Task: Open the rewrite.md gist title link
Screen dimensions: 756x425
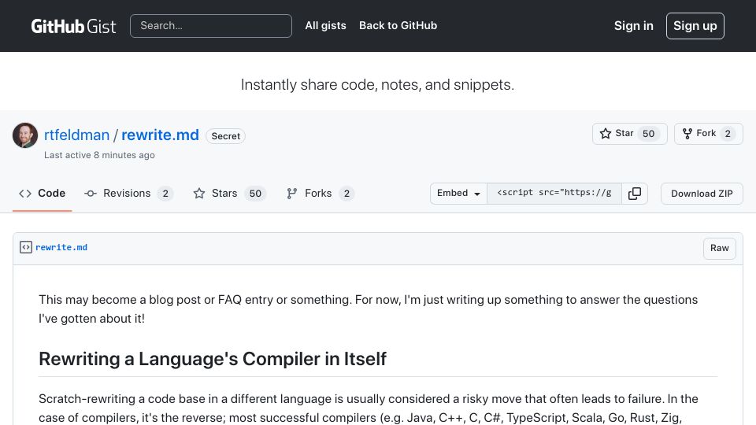Action: pyautogui.click(x=160, y=135)
